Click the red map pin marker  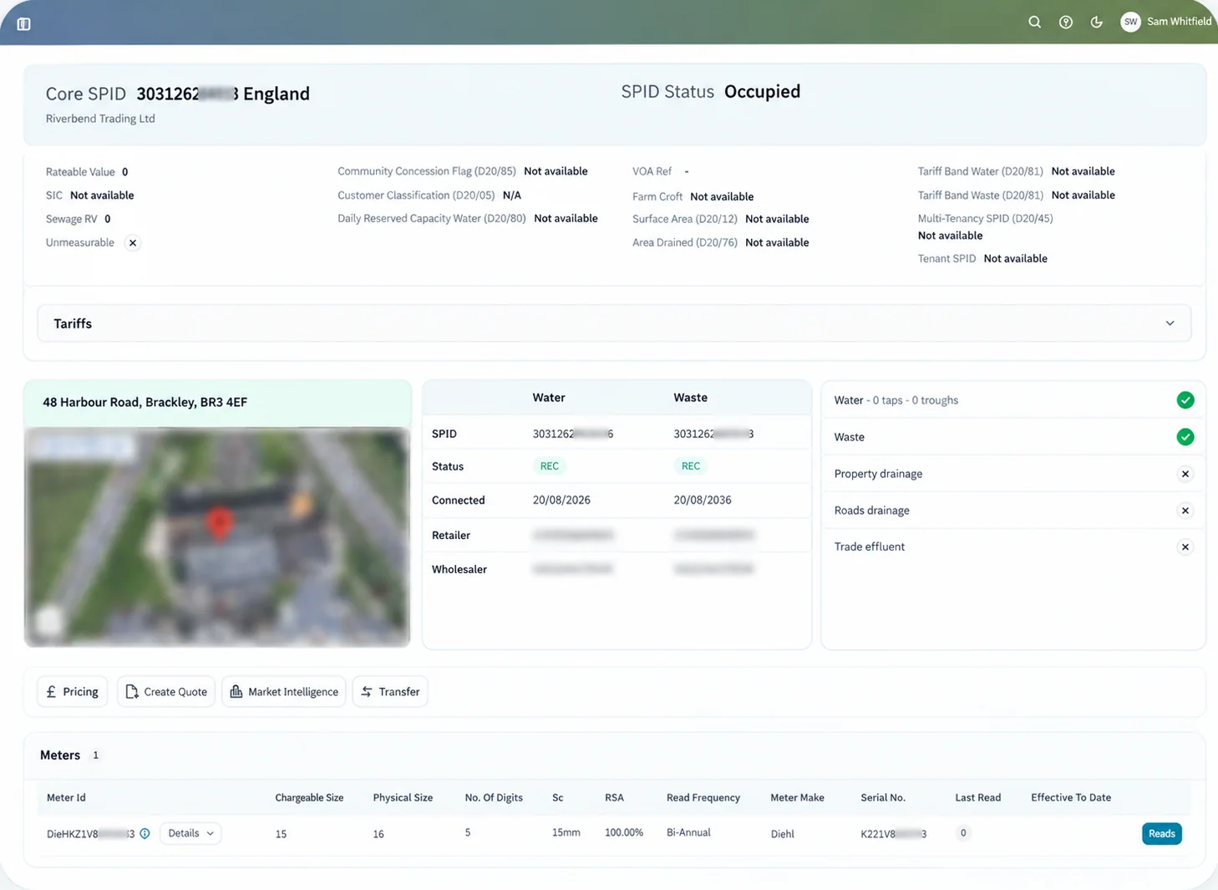(219, 524)
